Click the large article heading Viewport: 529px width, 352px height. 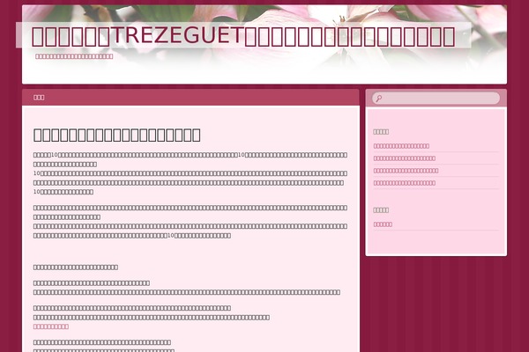(x=116, y=135)
